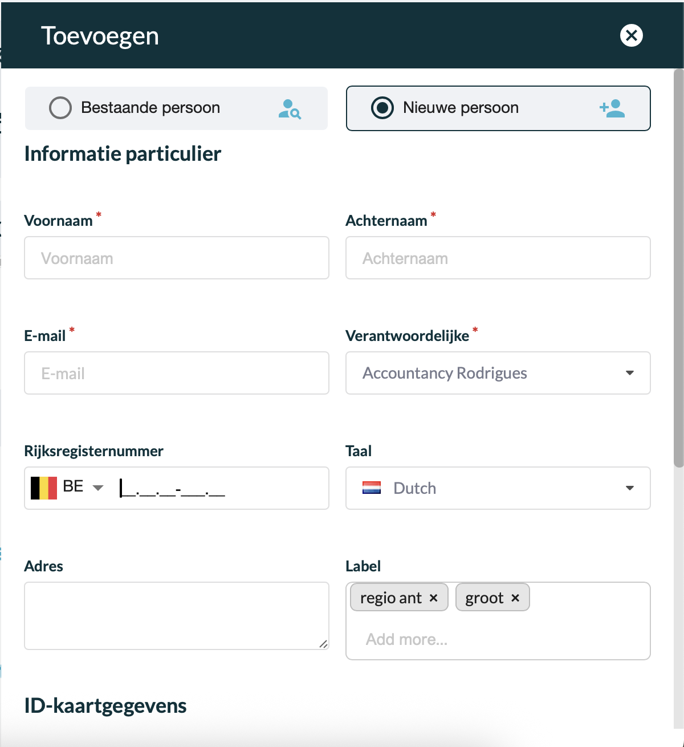Remove the 'groot' label tag
Screen dimensions: 684x747
pyautogui.click(x=515, y=598)
